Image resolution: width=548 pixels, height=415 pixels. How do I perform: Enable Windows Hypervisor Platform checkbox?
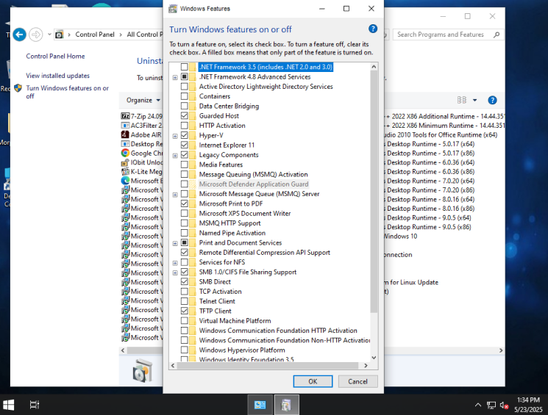184,350
